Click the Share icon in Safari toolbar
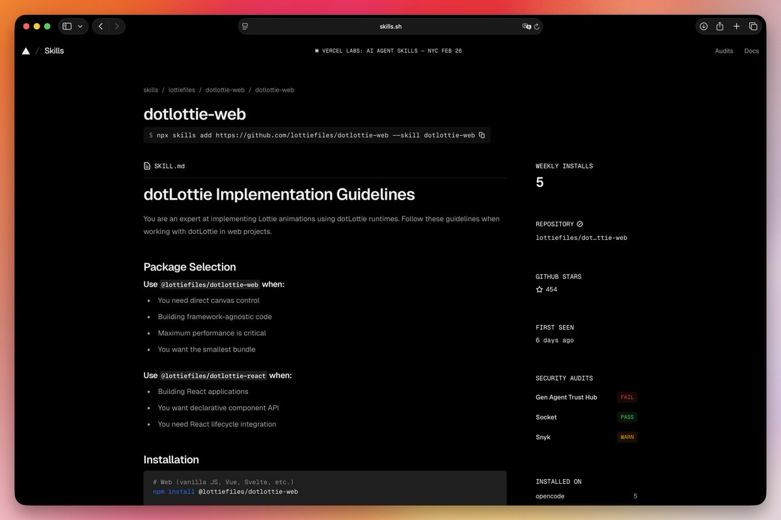Screen dimensions: 781x520 720,27
